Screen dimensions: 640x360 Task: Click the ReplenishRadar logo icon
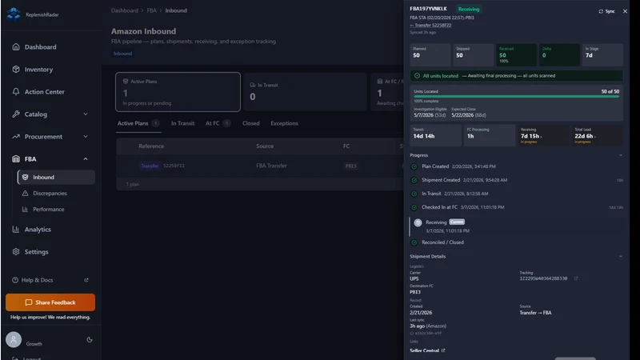[14, 14]
